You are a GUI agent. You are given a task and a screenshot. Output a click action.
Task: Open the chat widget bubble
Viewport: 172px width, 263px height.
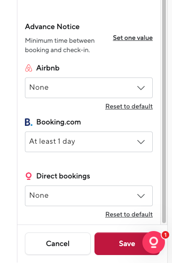coord(154,242)
